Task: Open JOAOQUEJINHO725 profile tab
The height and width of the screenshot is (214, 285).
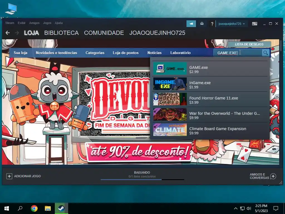Action: click(x=157, y=33)
